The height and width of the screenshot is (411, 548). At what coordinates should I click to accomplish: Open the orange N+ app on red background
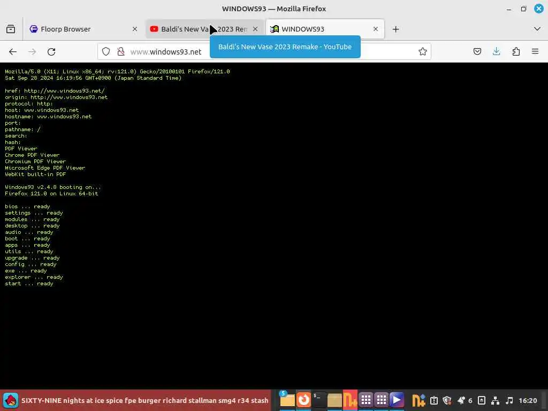pos(350,400)
